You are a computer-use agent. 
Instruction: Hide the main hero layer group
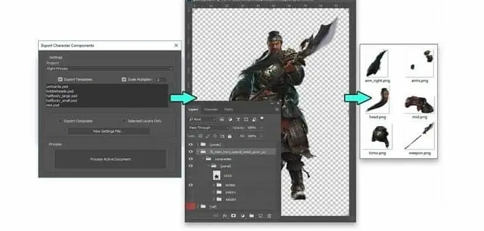pos(191,151)
